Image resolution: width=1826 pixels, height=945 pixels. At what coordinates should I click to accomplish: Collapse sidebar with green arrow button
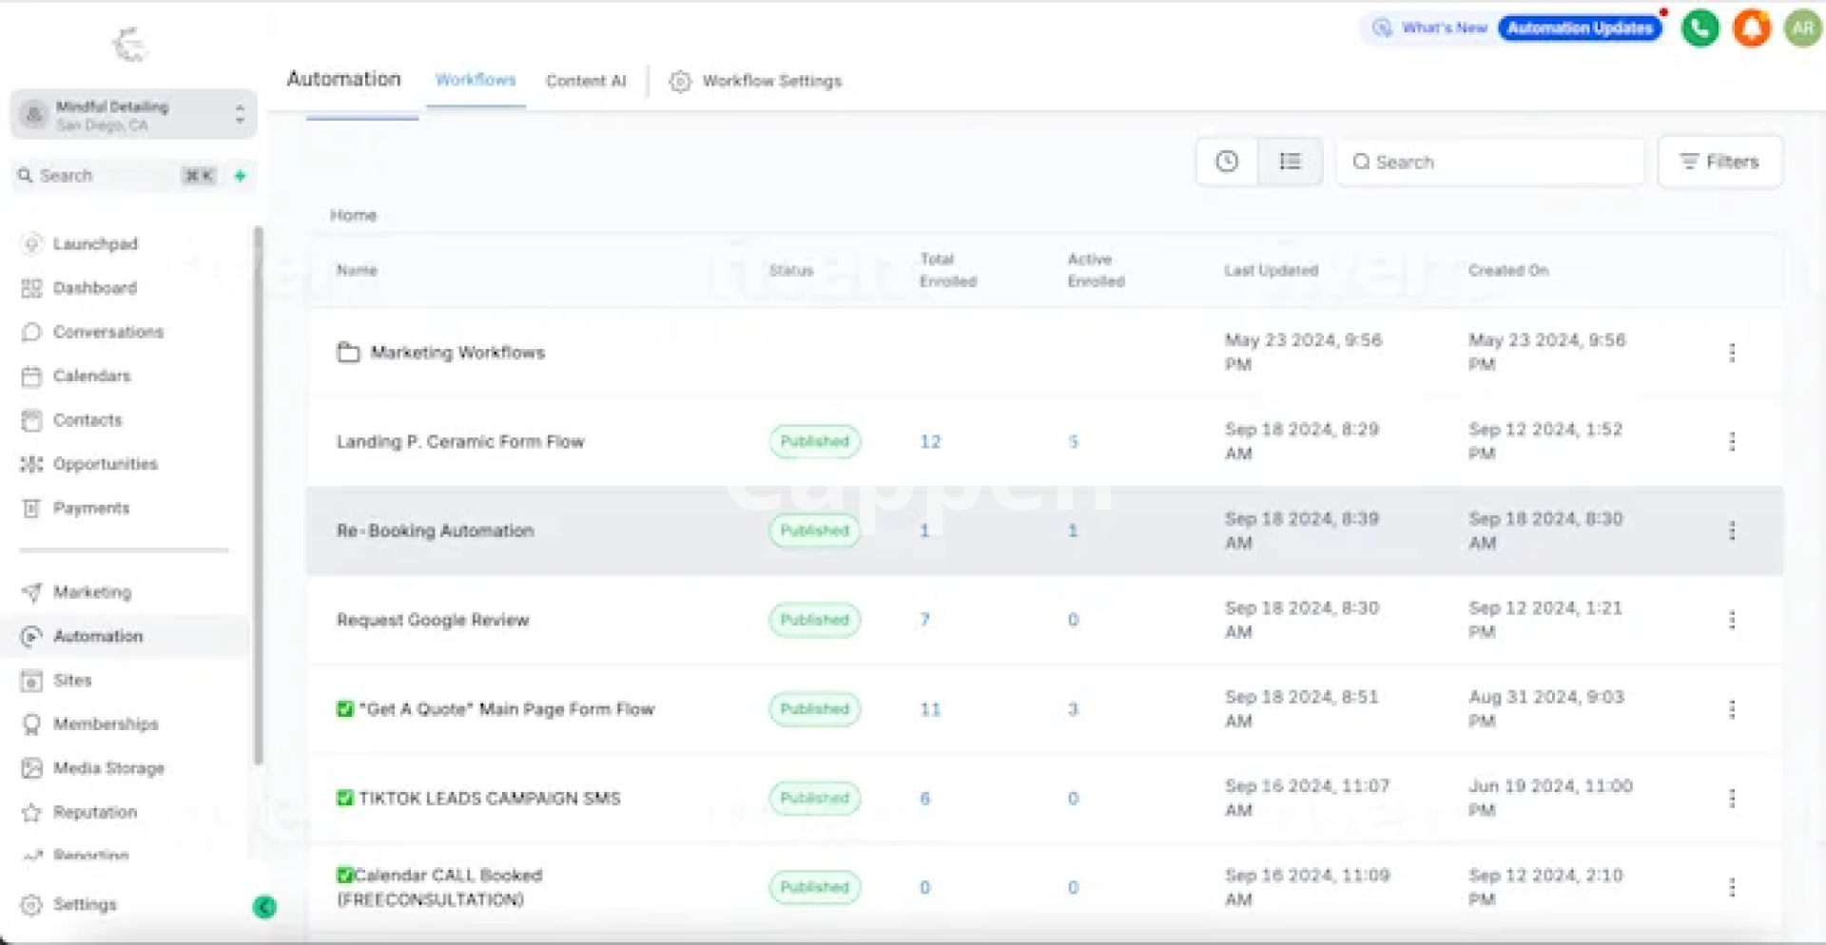tap(264, 907)
